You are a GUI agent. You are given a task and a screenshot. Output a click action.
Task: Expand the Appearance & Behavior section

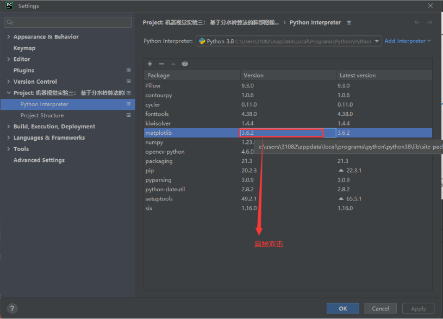[8, 37]
